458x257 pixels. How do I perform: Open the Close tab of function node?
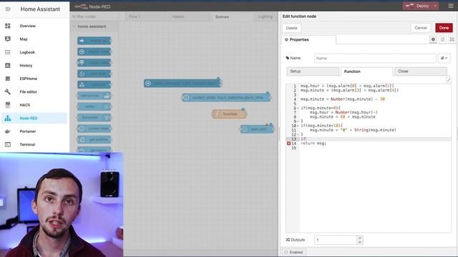tap(421, 71)
